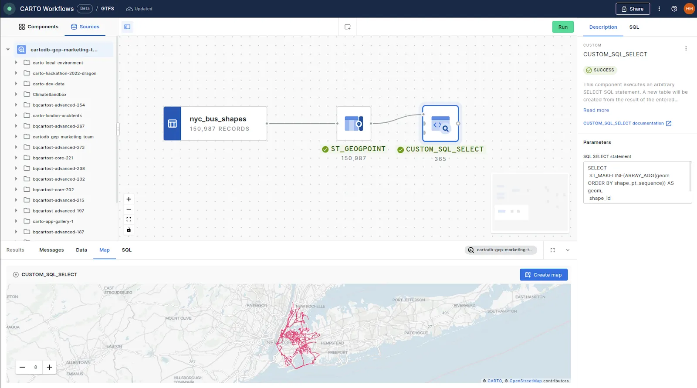Zoom out on the workflow canvas

coord(129,209)
